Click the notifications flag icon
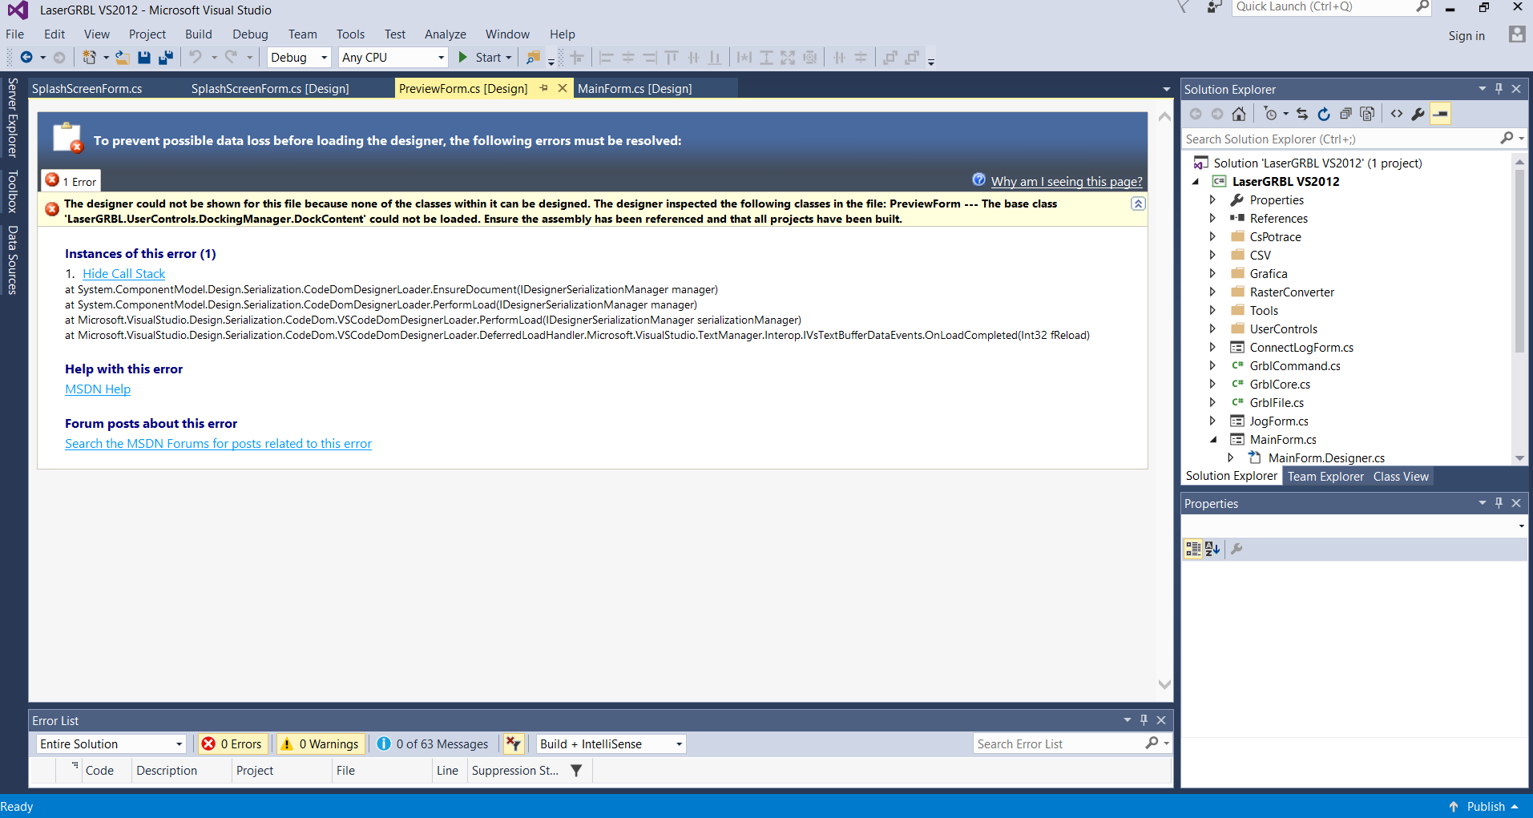 click(x=1184, y=7)
